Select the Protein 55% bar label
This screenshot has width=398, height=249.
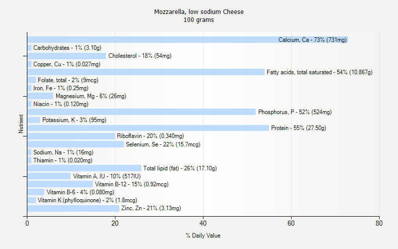pyautogui.click(x=298, y=128)
